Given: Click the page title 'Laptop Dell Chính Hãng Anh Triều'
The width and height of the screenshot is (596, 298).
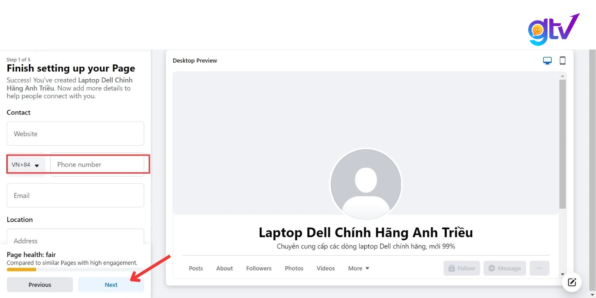Looking at the screenshot, I should [366, 232].
